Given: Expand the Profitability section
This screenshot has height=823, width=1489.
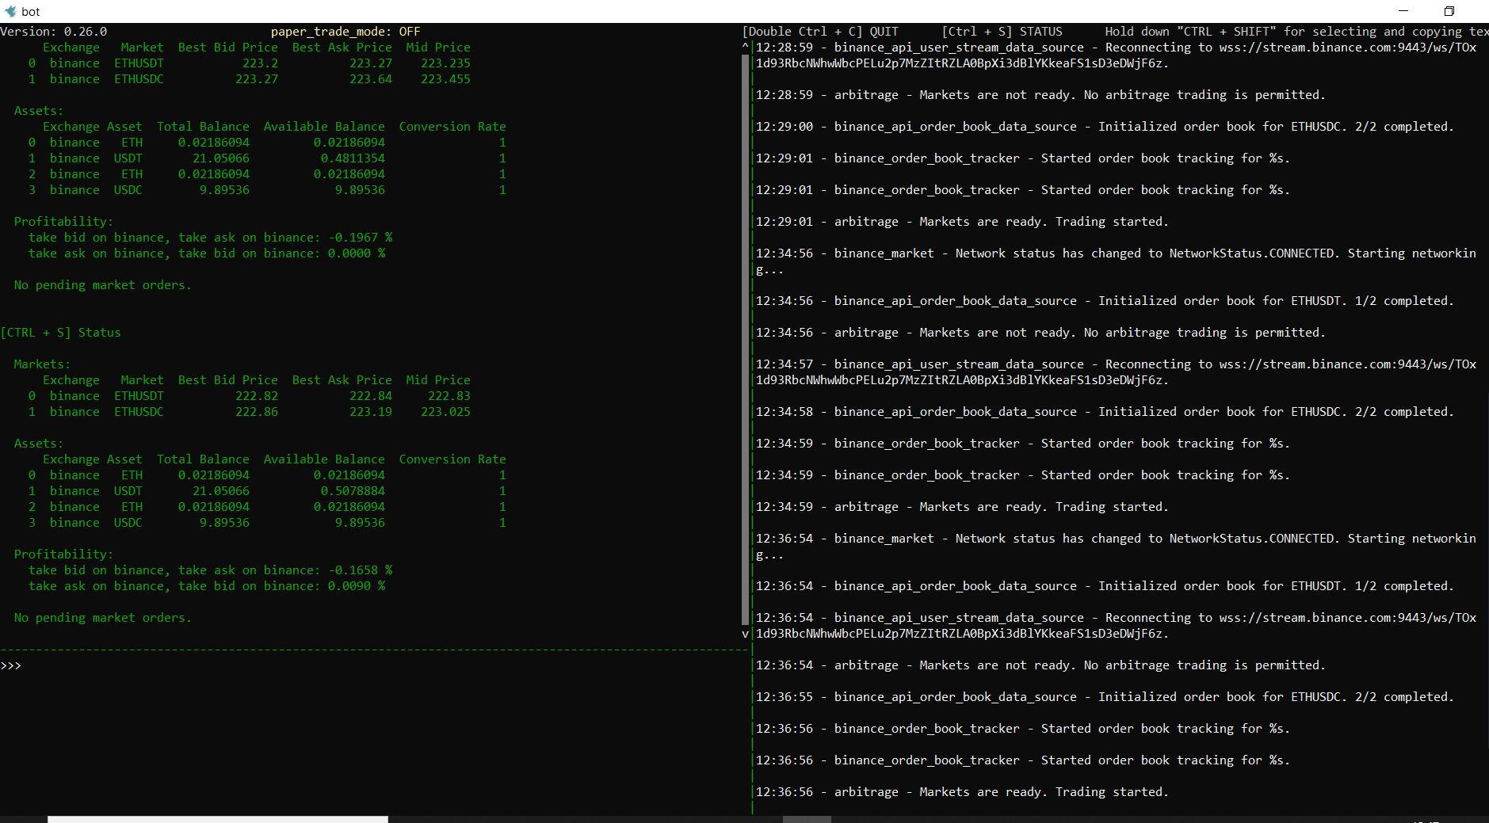Looking at the screenshot, I should click(x=63, y=554).
